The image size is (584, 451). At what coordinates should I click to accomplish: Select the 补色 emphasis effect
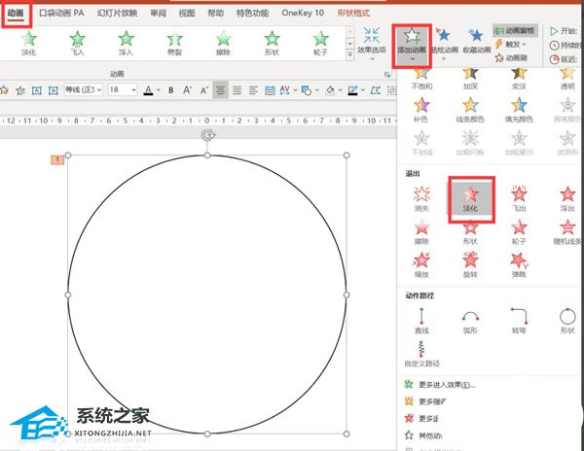pyautogui.click(x=421, y=110)
